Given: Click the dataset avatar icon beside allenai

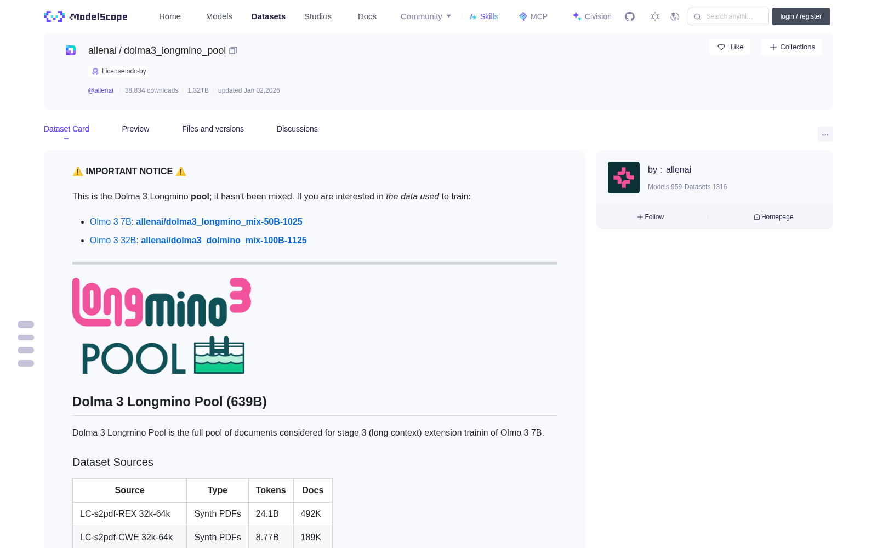Looking at the screenshot, I should click(71, 50).
